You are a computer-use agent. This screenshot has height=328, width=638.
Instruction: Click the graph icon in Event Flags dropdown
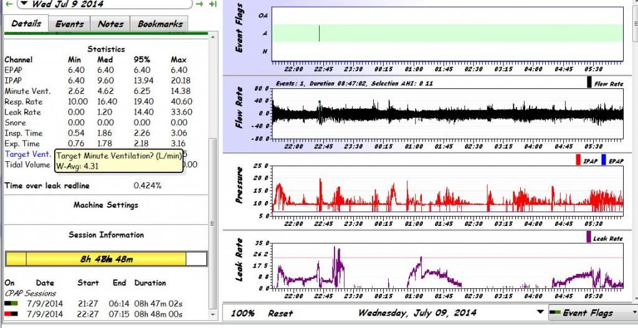[555, 313]
